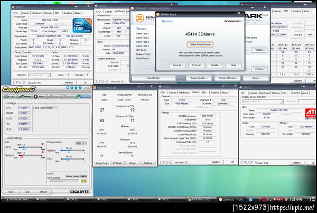
Task: Click the Case Open status field showing open
Action: (52, 108)
